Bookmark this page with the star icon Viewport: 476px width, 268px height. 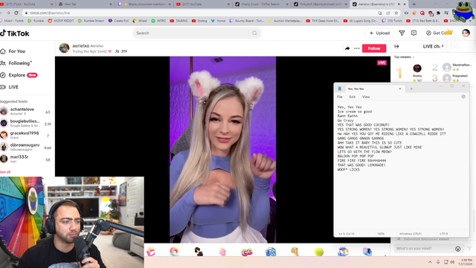[x=396, y=13]
